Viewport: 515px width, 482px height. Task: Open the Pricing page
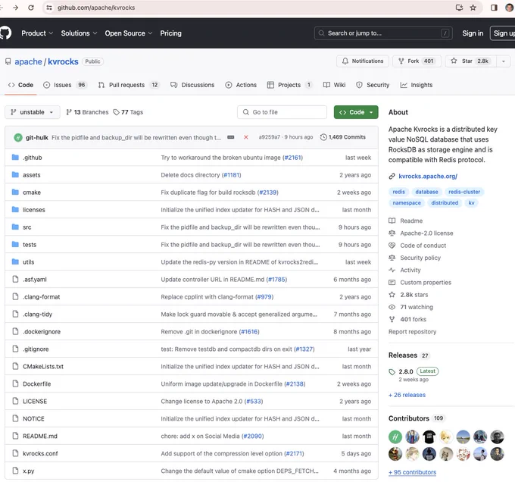pos(170,33)
